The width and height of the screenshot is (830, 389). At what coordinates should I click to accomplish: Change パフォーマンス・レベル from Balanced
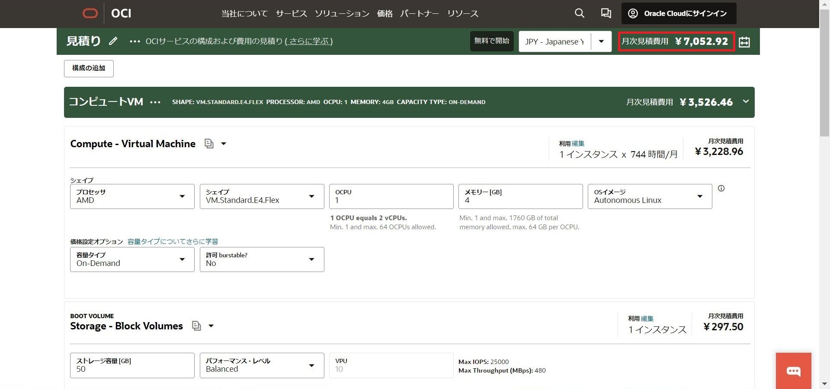pyautogui.click(x=311, y=365)
